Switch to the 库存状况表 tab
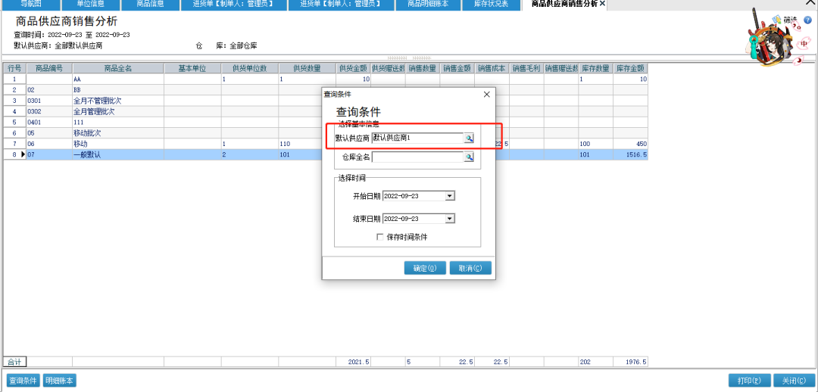Viewport: 818px width, 392px height. click(493, 5)
